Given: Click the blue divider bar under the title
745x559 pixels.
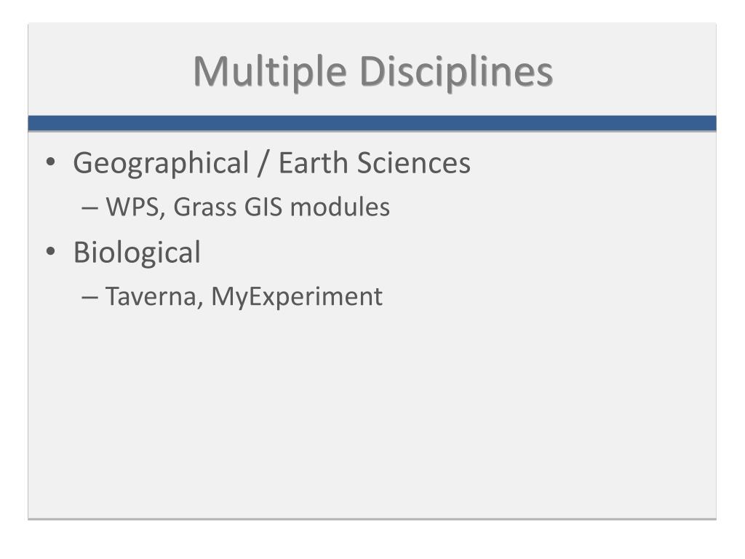Looking at the screenshot, I should pyautogui.click(x=372, y=123).
